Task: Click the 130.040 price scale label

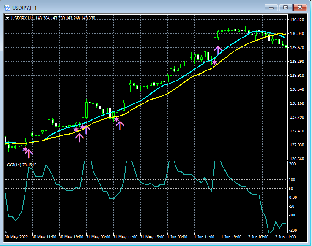Action: tap(297, 34)
